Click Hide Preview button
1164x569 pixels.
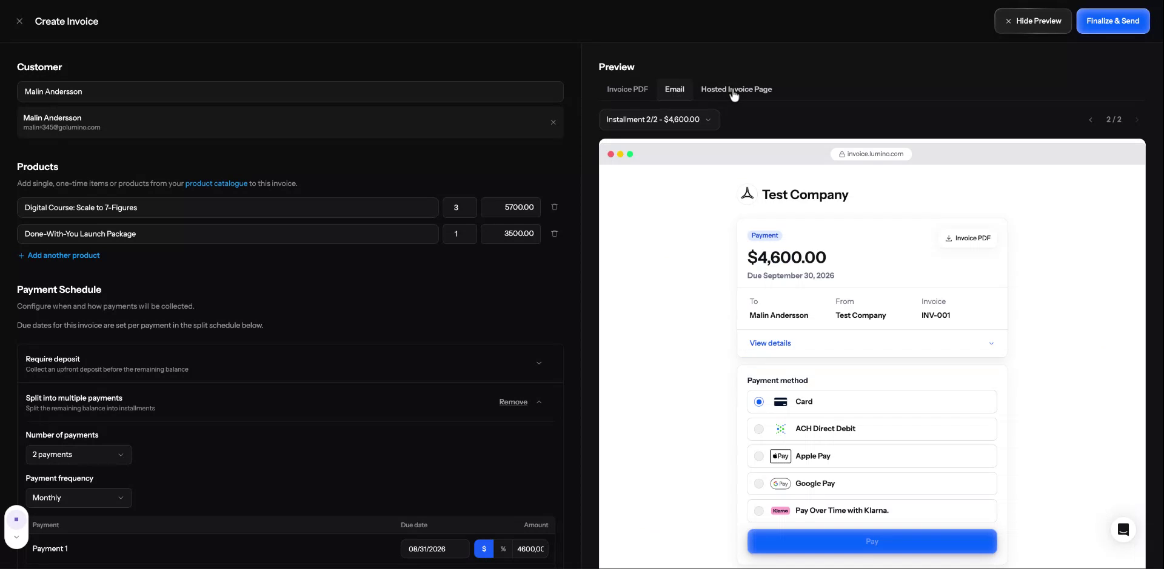click(x=1033, y=21)
